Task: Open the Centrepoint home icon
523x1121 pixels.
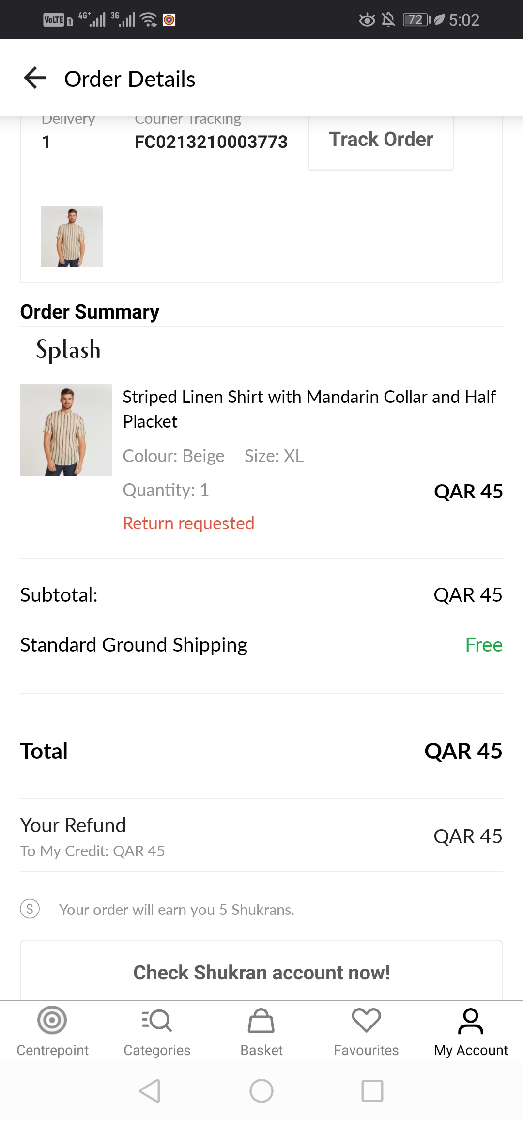Action: click(52, 1020)
